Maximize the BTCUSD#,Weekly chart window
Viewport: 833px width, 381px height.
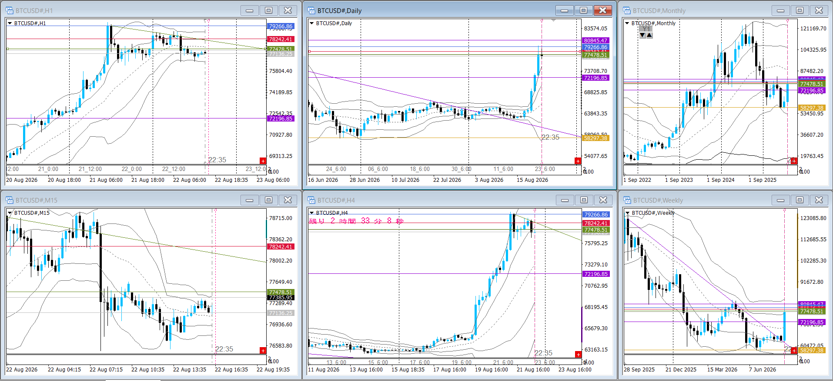coord(800,200)
